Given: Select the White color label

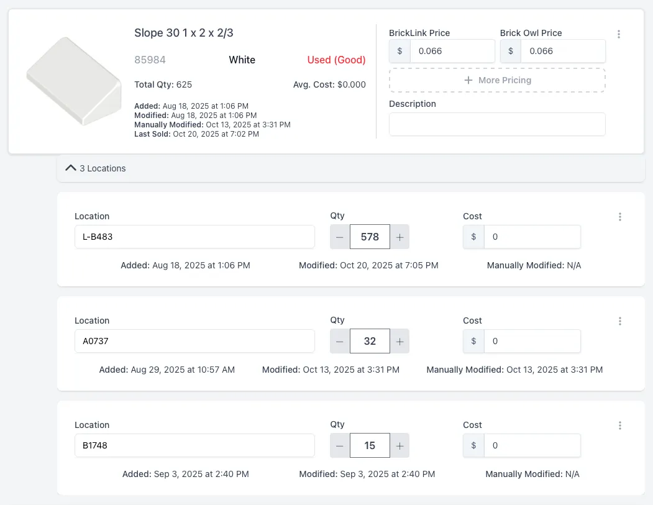Looking at the screenshot, I should coord(242,60).
